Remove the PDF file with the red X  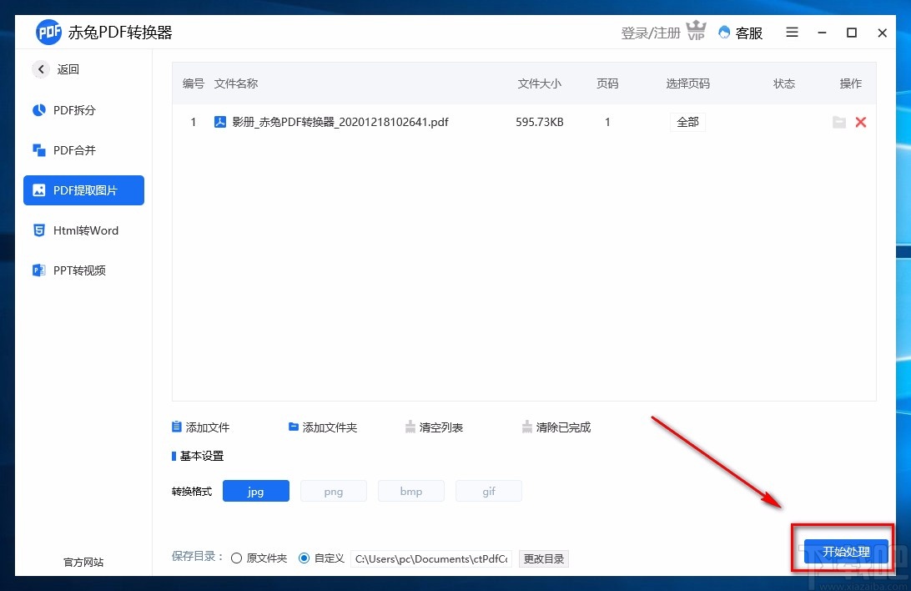tap(861, 122)
